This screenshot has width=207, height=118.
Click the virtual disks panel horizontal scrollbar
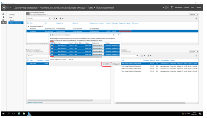[60, 100]
